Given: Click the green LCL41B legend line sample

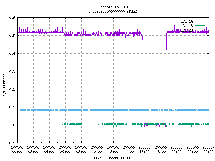Looking at the screenshot, I should [200, 25].
